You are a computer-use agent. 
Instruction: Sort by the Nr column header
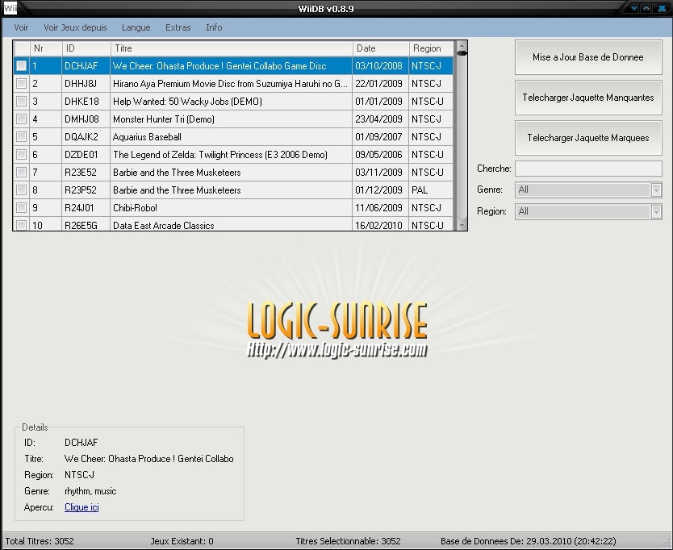pos(46,48)
